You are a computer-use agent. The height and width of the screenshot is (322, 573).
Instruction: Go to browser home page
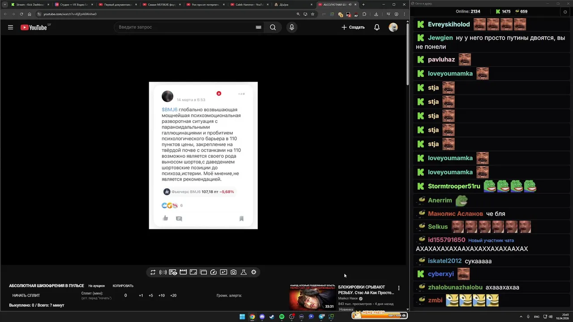[30, 14]
